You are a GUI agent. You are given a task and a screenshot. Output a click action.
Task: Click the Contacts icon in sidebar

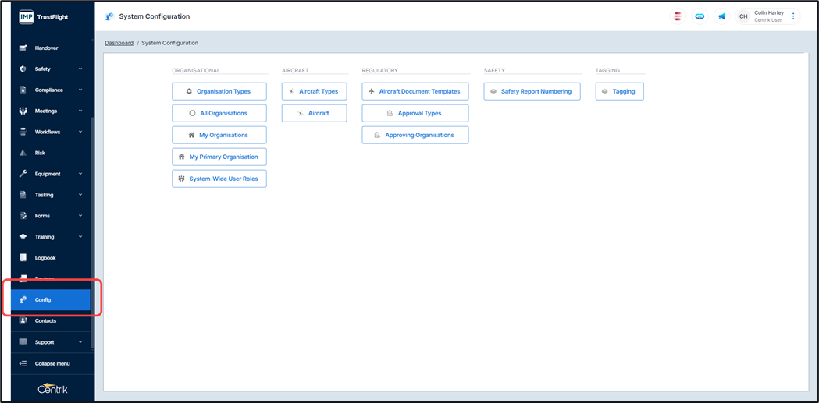[x=23, y=320]
